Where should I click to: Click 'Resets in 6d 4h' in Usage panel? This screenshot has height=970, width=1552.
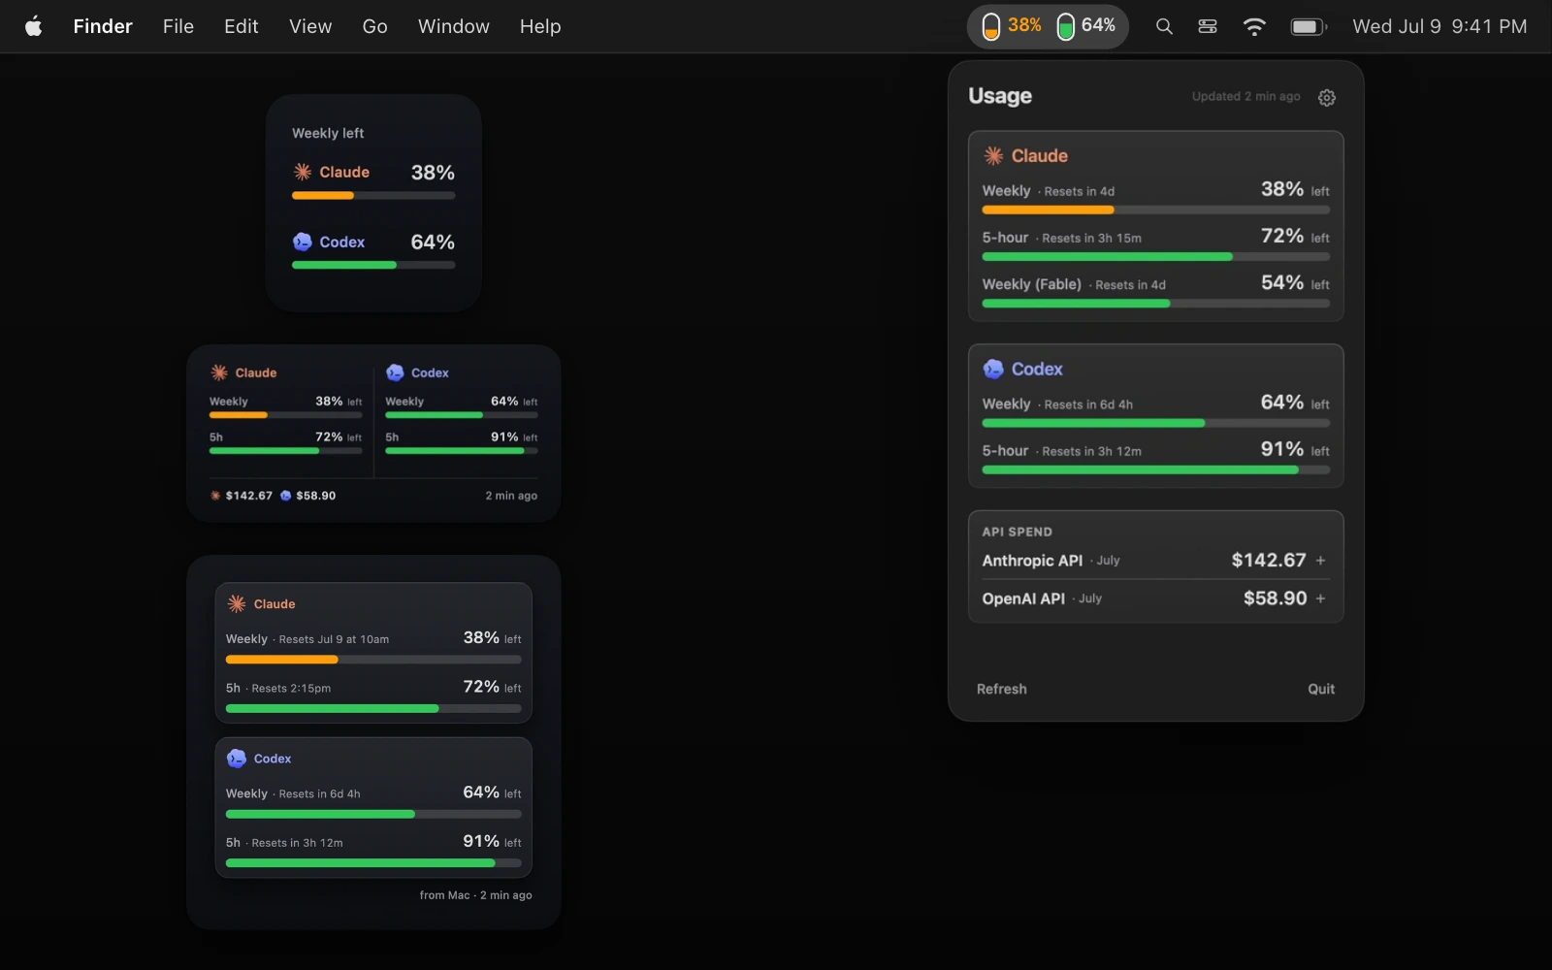point(1088,404)
